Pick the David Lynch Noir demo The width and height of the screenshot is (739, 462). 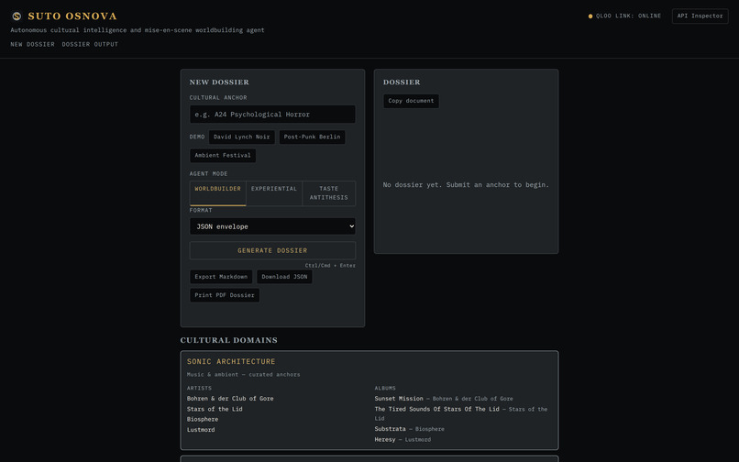242,137
